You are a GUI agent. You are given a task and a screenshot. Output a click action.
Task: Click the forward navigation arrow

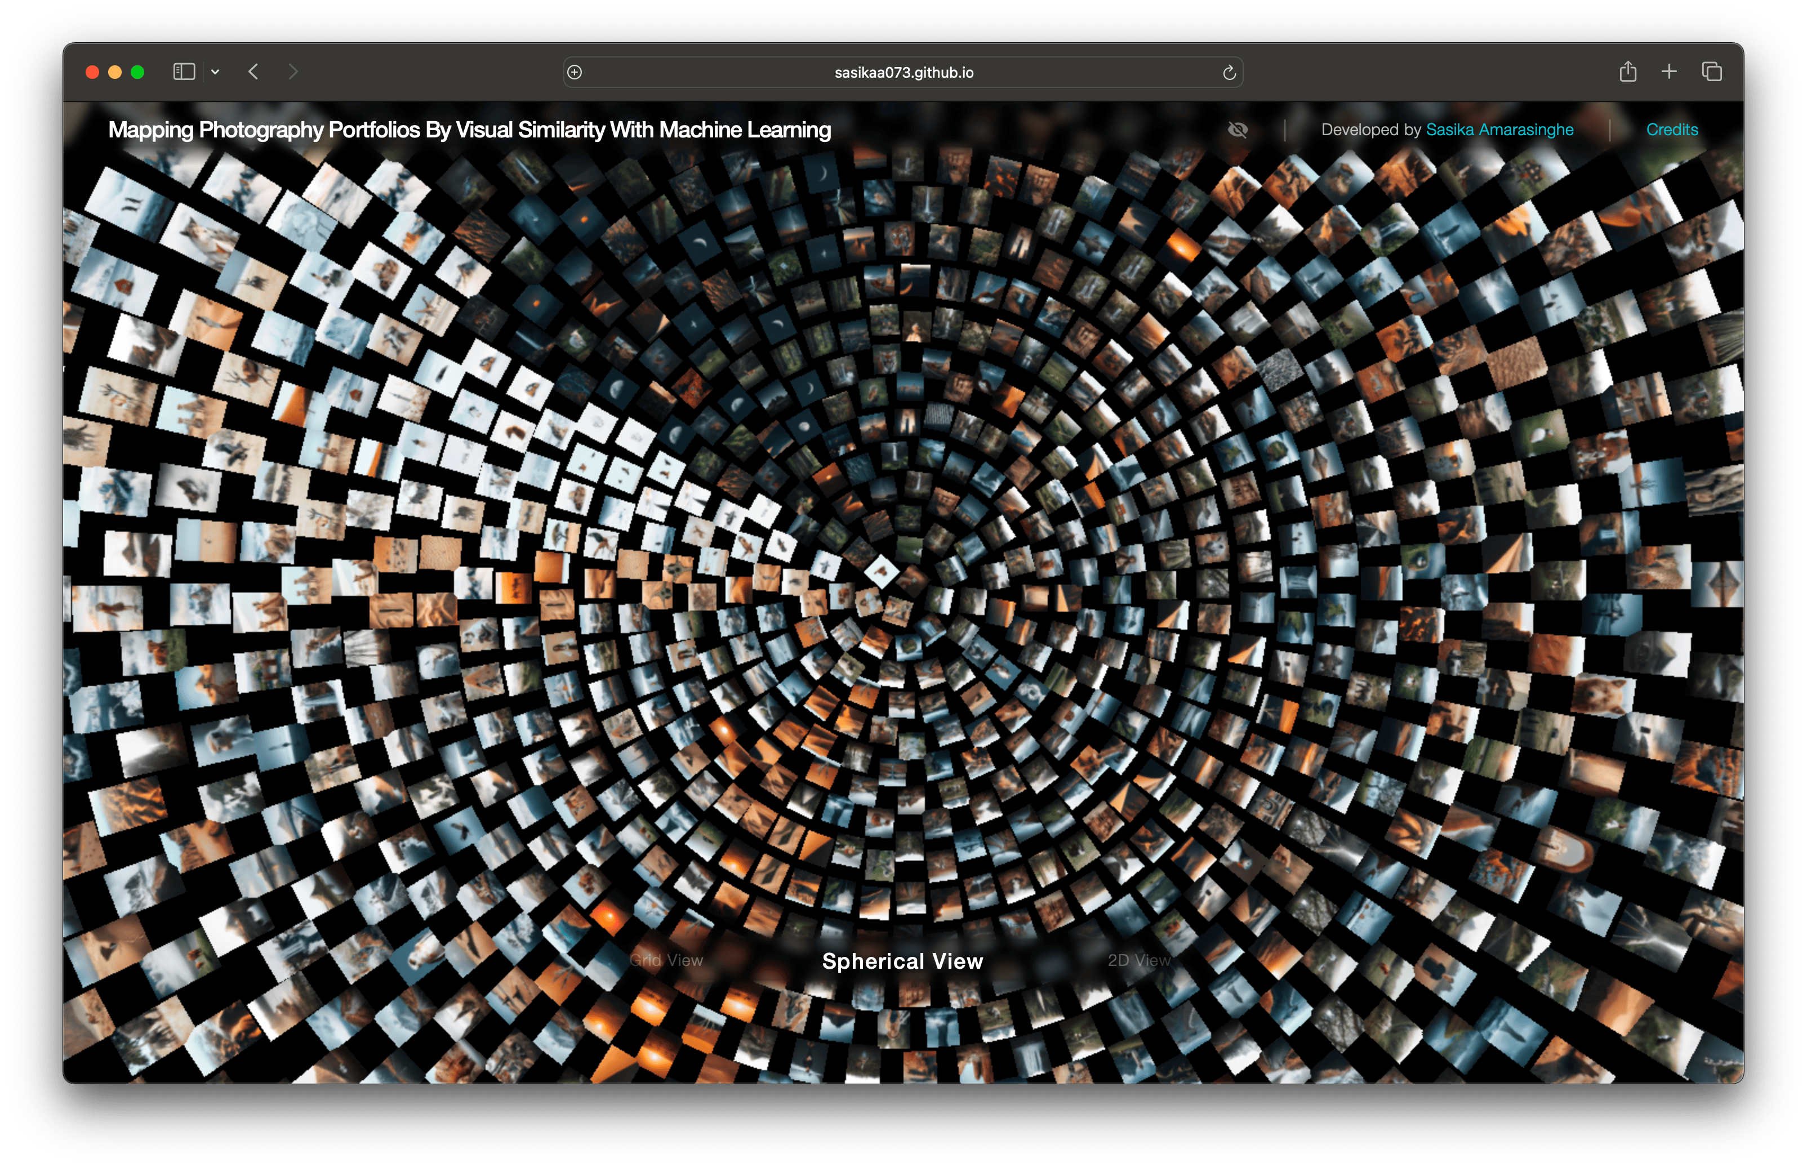coord(293,71)
